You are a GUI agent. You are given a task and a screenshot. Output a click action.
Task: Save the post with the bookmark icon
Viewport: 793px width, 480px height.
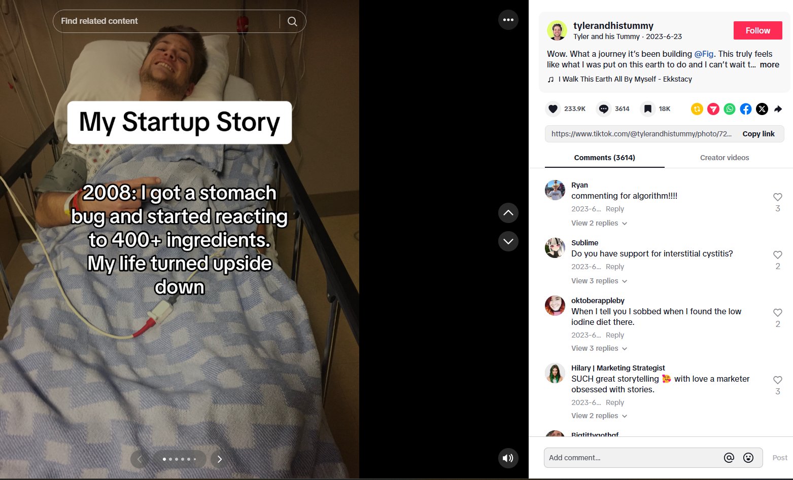click(648, 109)
